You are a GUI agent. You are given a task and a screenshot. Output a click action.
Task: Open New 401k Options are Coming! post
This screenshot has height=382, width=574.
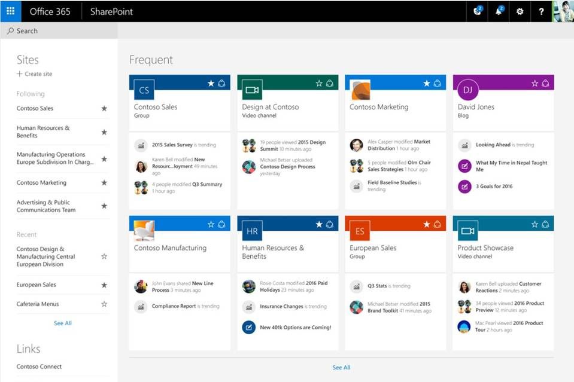click(296, 327)
